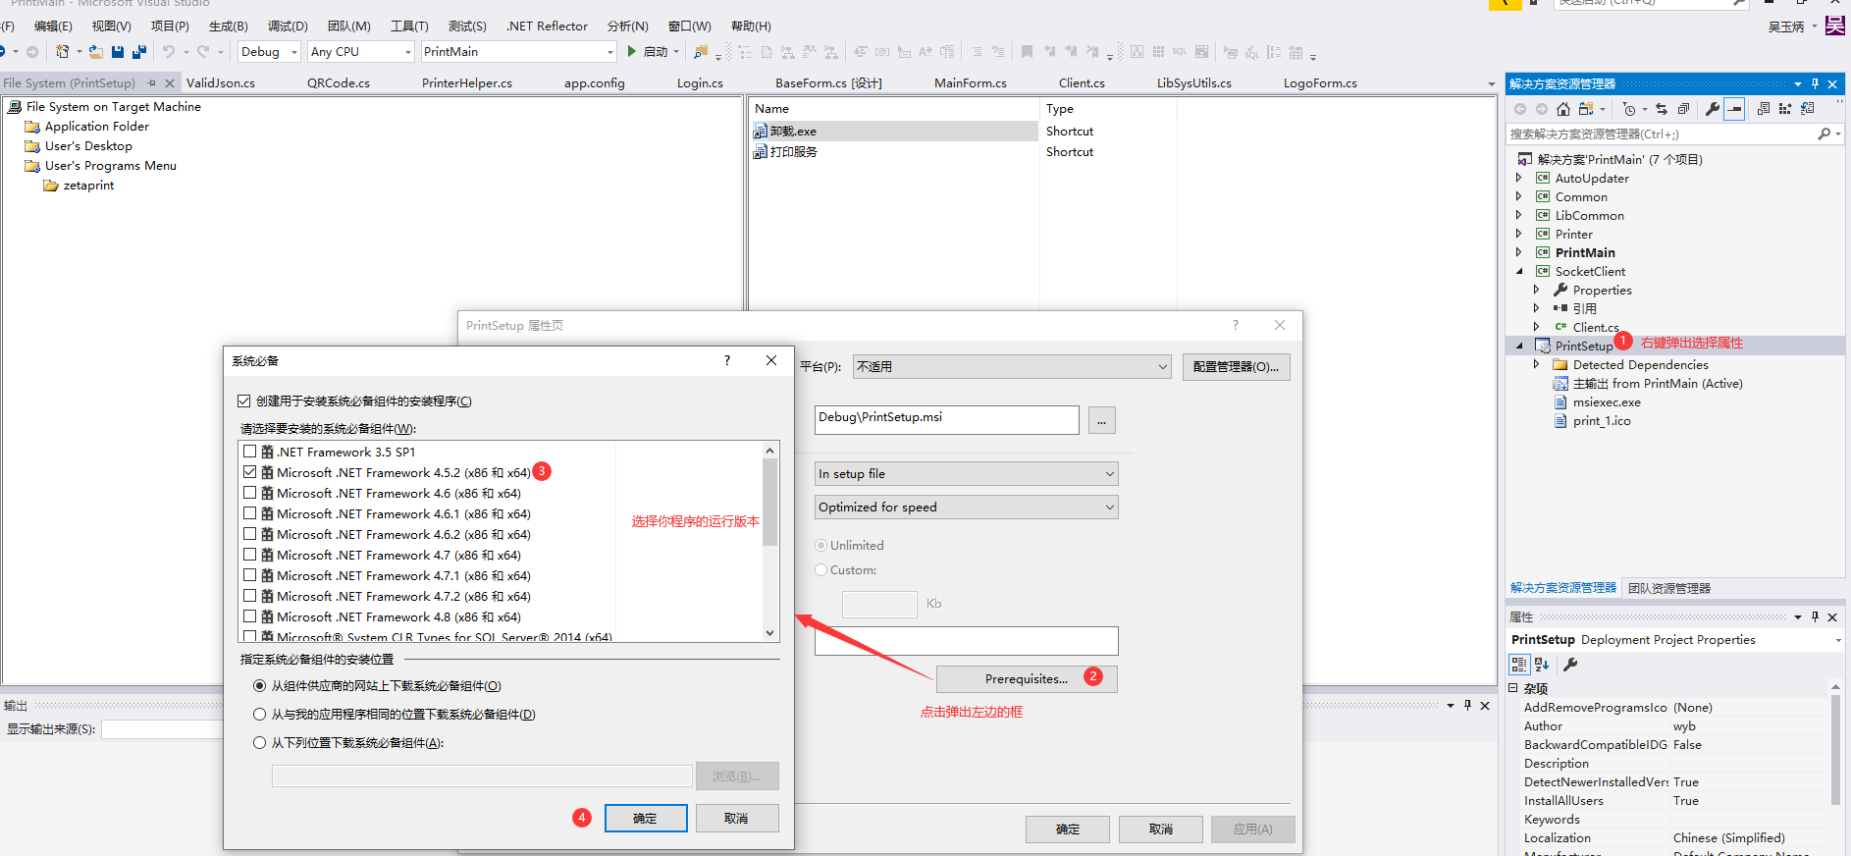Select the PrintSetup project in Solution Explorer
Image resolution: width=1851 pixels, height=856 pixels.
tap(1584, 346)
